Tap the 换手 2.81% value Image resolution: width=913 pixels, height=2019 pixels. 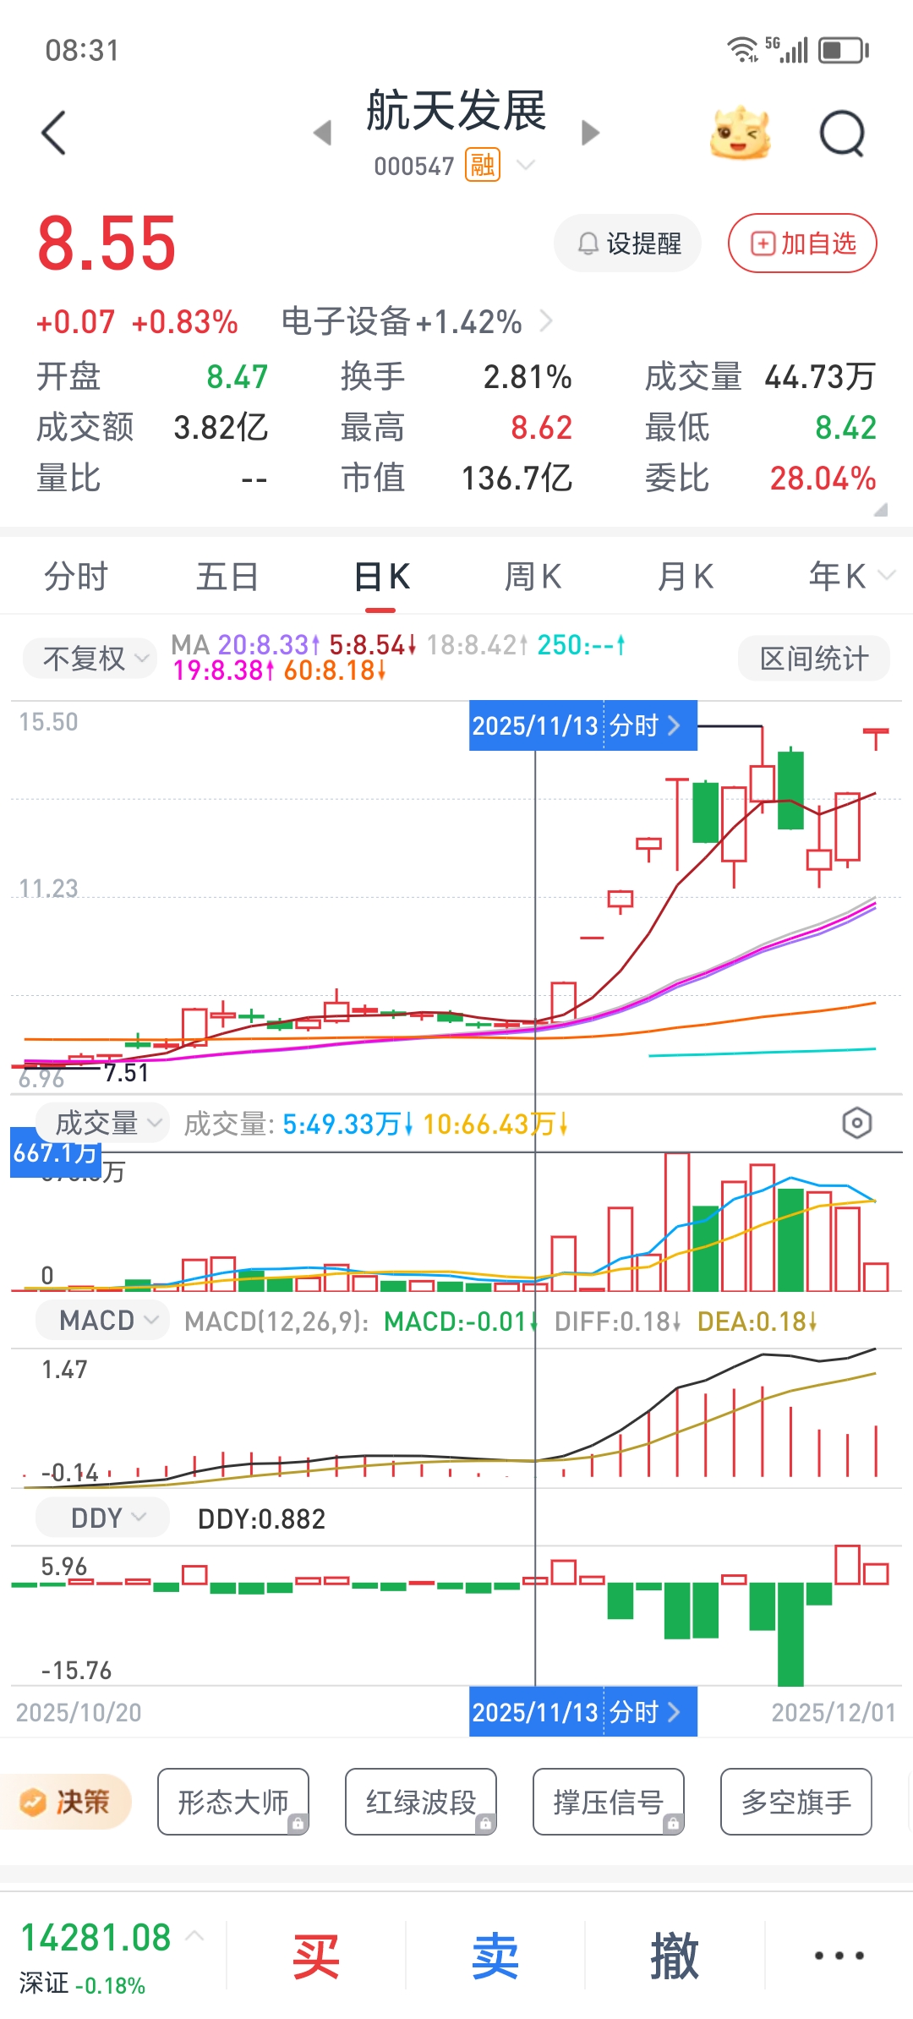coord(528,376)
